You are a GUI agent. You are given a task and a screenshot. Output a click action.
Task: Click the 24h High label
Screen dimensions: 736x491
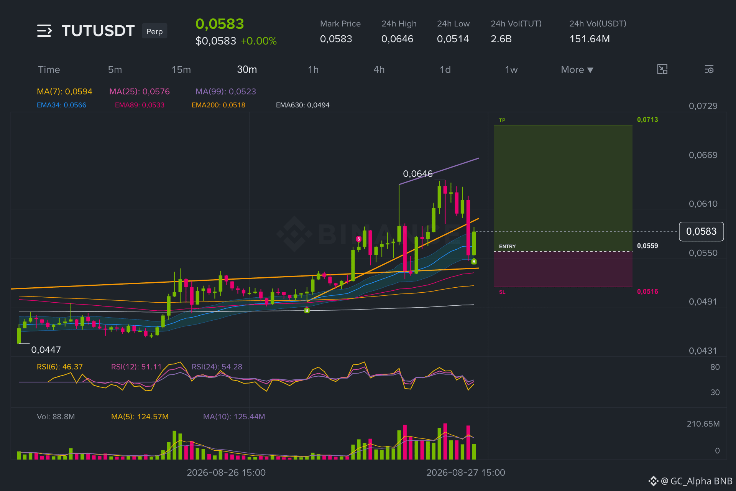tap(399, 24)
